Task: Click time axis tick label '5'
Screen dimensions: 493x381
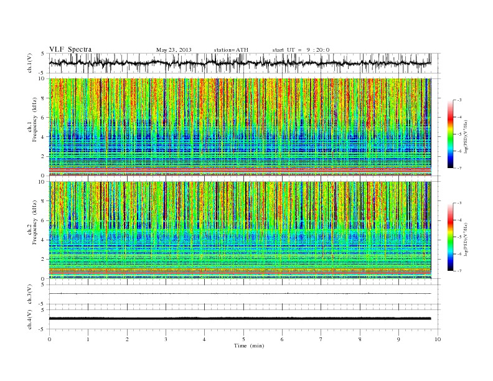Action: 243,339
